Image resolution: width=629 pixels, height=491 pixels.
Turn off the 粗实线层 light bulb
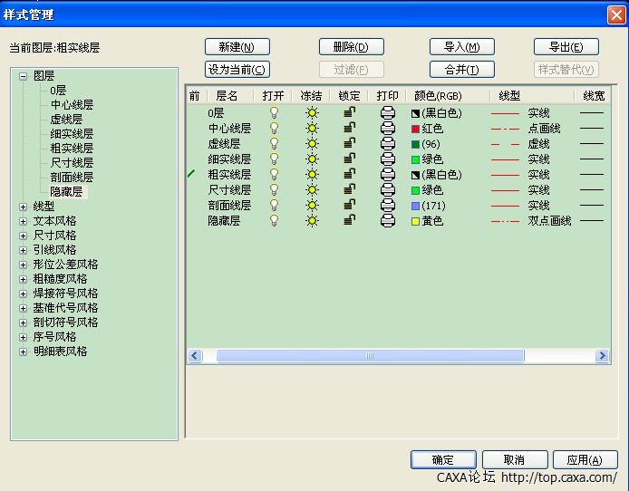[273, 175]
